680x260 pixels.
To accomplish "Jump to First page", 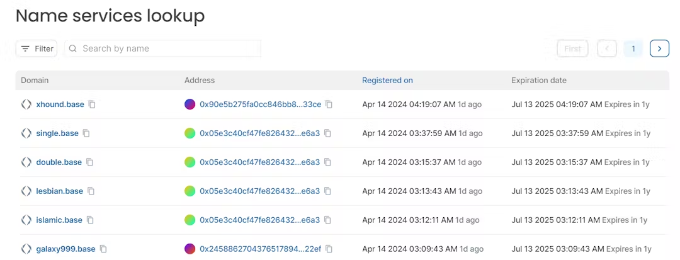I will pyautogui.click(x=572, y=48).
